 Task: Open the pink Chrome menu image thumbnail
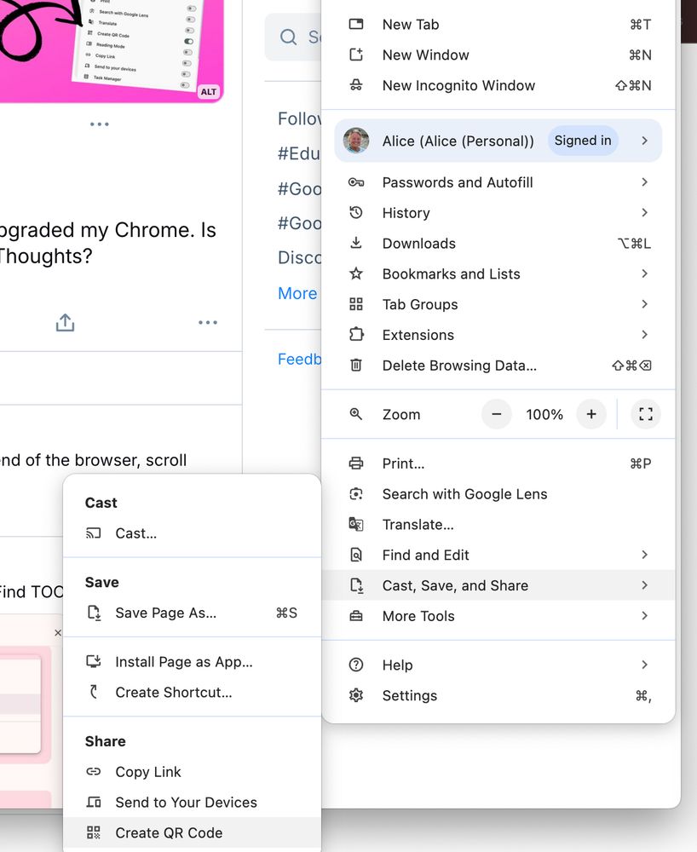112,51
